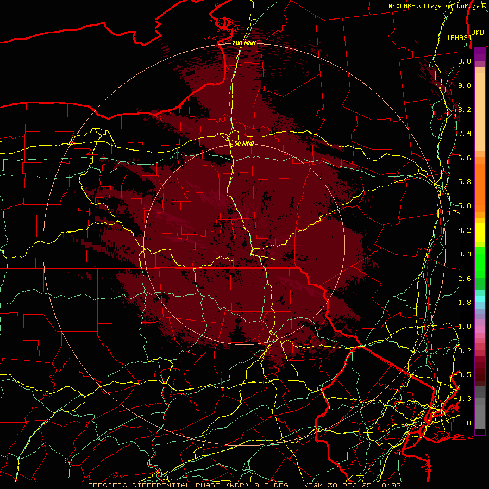This screenshot has height=489, width=489.
Task: Click the 1.8 scale value
Action: tap(465, 303)
